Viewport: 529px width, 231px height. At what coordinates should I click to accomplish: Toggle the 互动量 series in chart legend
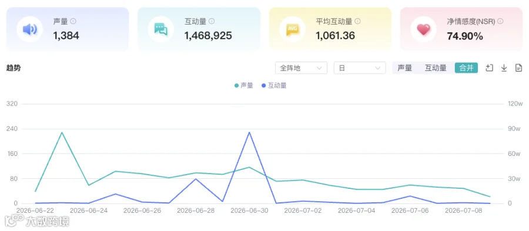click(x=274, y=86)
